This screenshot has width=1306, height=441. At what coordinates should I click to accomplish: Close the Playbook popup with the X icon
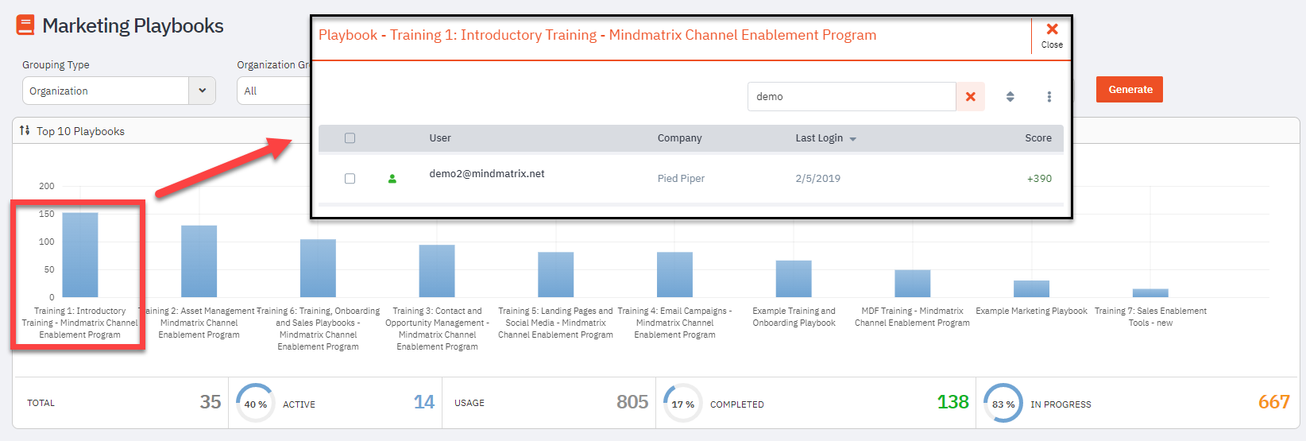tap(1052, 29)
